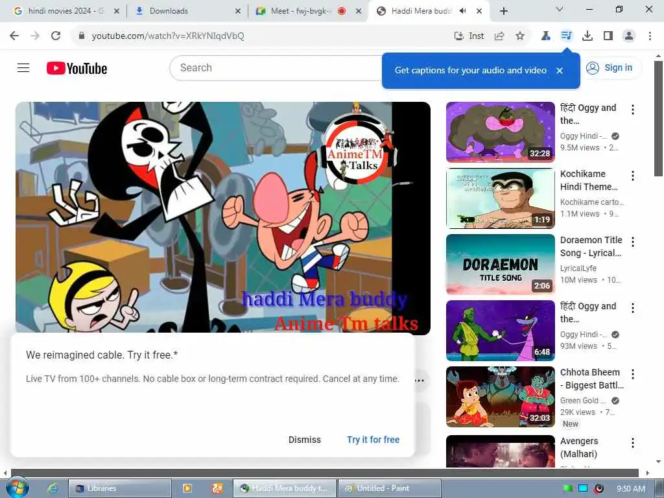Close the Downloads tab

coord(237,12)
